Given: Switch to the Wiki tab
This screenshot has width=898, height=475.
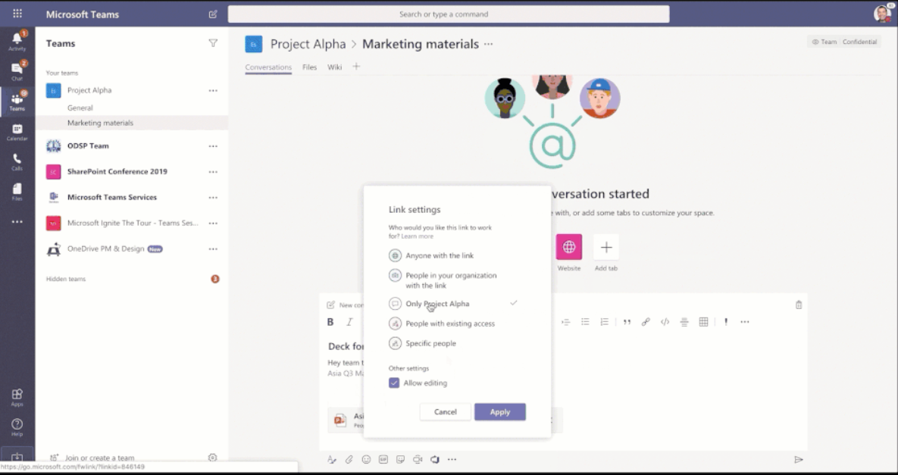Looking at the screenshot, I should tap(334, 67).
